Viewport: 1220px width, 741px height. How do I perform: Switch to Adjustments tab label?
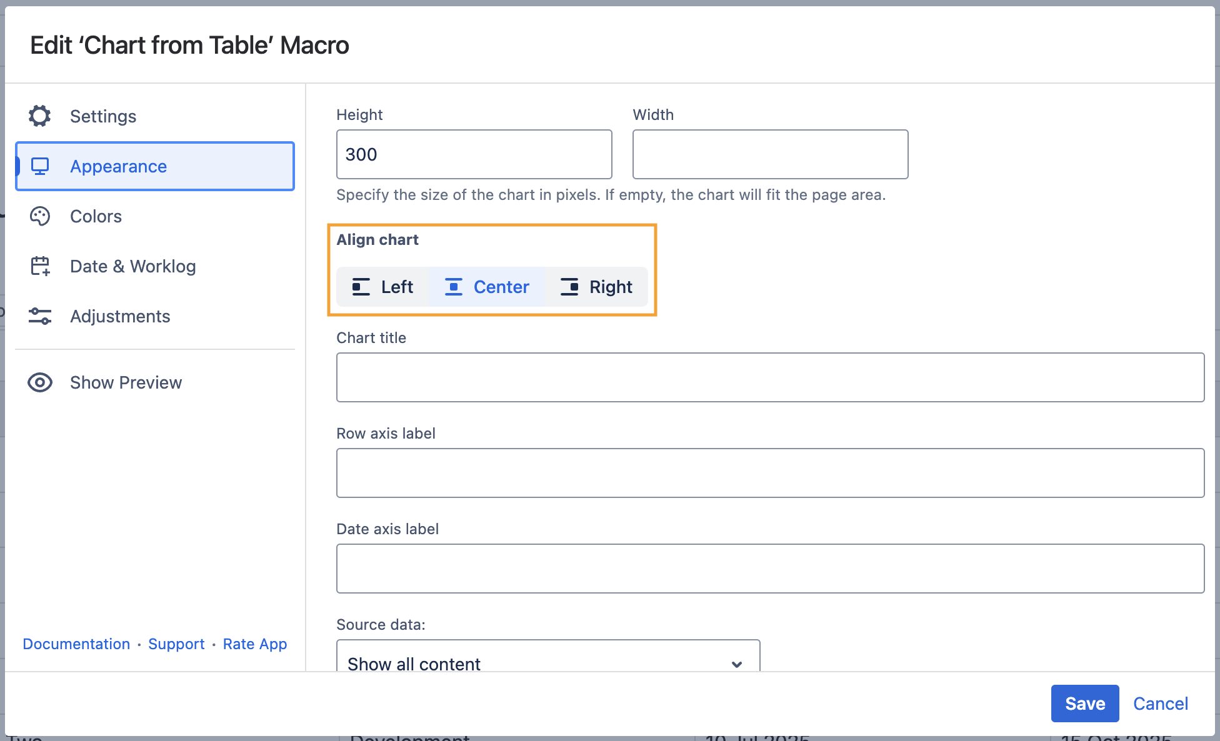(x=120, y=316)
